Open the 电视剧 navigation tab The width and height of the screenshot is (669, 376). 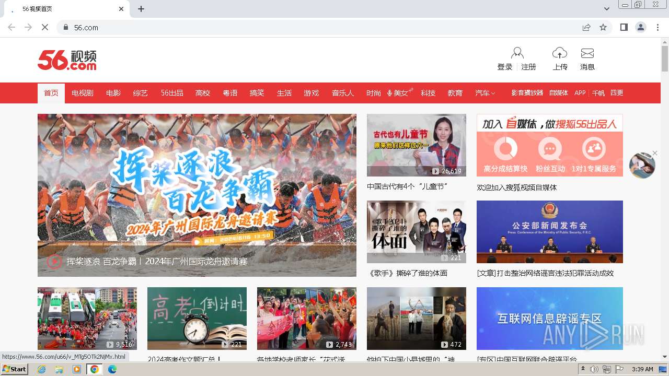(x=83, y=93)
